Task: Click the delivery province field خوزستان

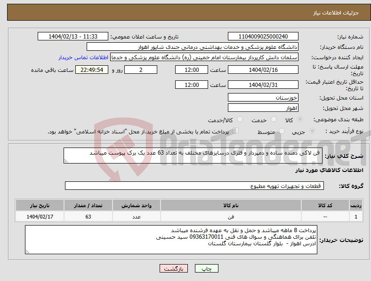Action: (263, 97)
